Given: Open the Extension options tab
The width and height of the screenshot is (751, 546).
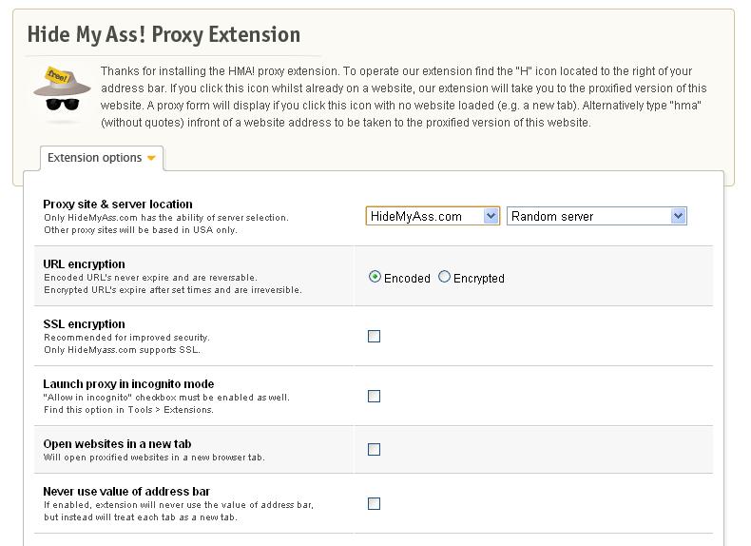Looking at the screenshot, I should 102,158.
